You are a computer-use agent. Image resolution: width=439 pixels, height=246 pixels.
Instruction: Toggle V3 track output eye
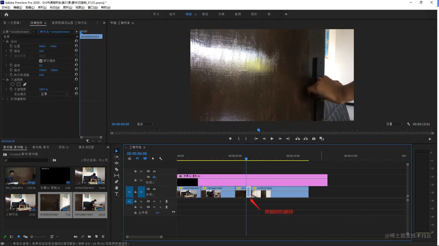pos(154,171)
